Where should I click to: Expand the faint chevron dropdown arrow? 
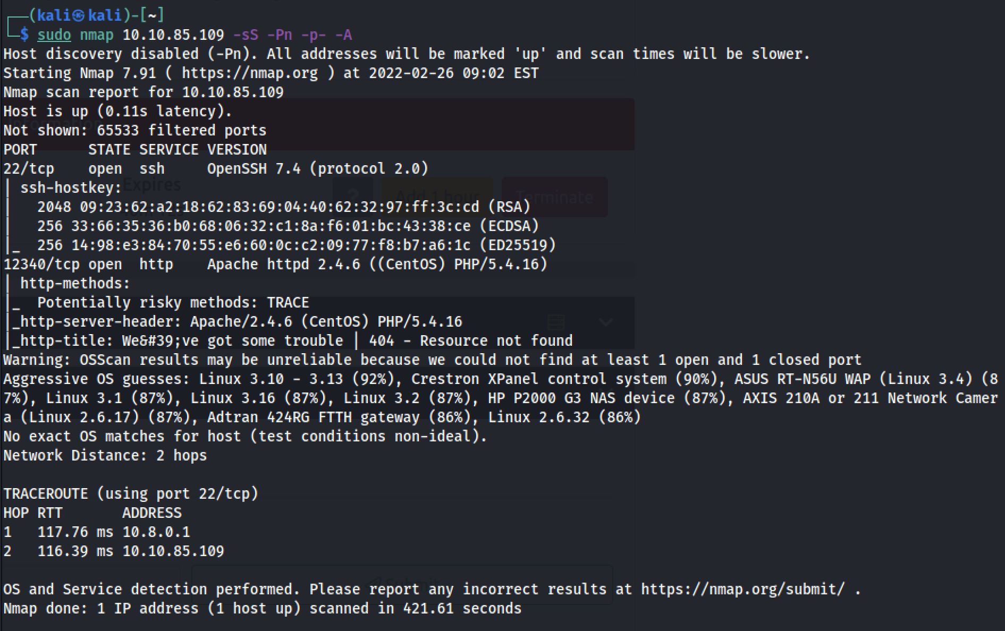tap(606, 322)
